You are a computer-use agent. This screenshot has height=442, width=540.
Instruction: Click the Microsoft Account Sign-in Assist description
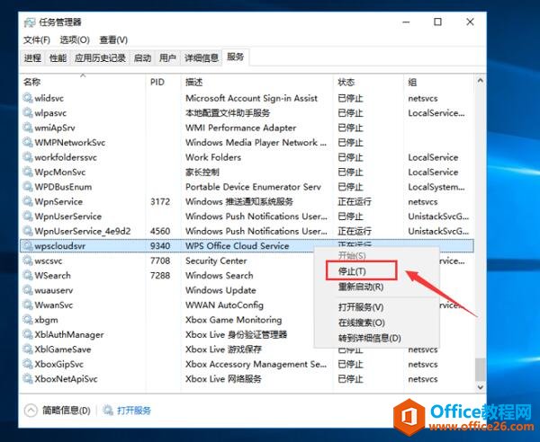pos(251,98)
